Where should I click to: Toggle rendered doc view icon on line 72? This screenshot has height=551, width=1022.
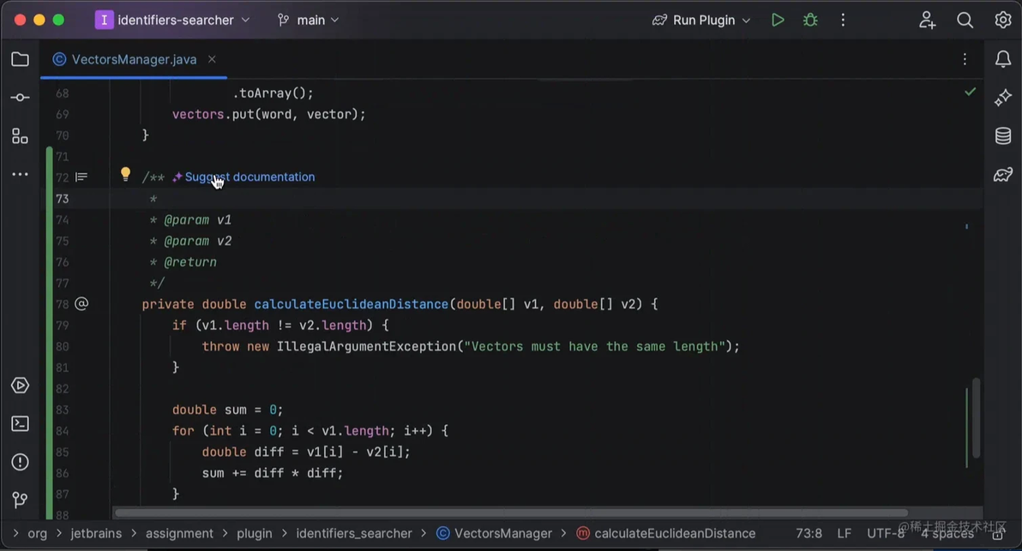81,177
